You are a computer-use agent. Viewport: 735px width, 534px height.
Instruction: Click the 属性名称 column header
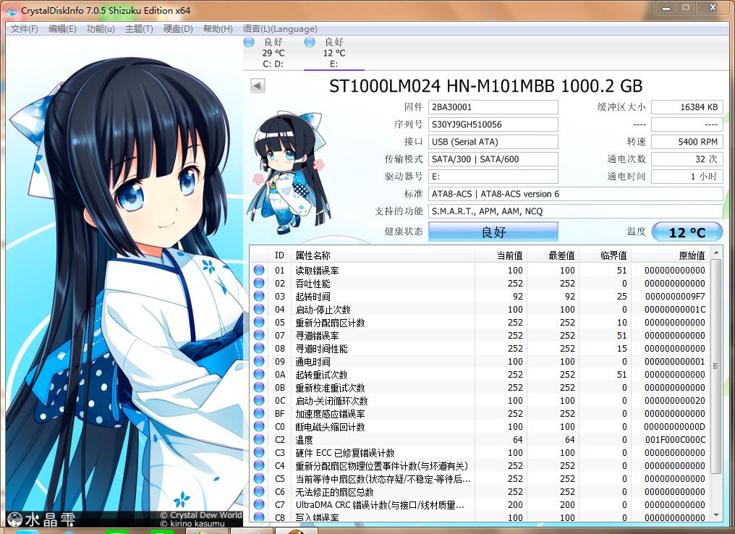pyautogui.click(x=383, y=255)
